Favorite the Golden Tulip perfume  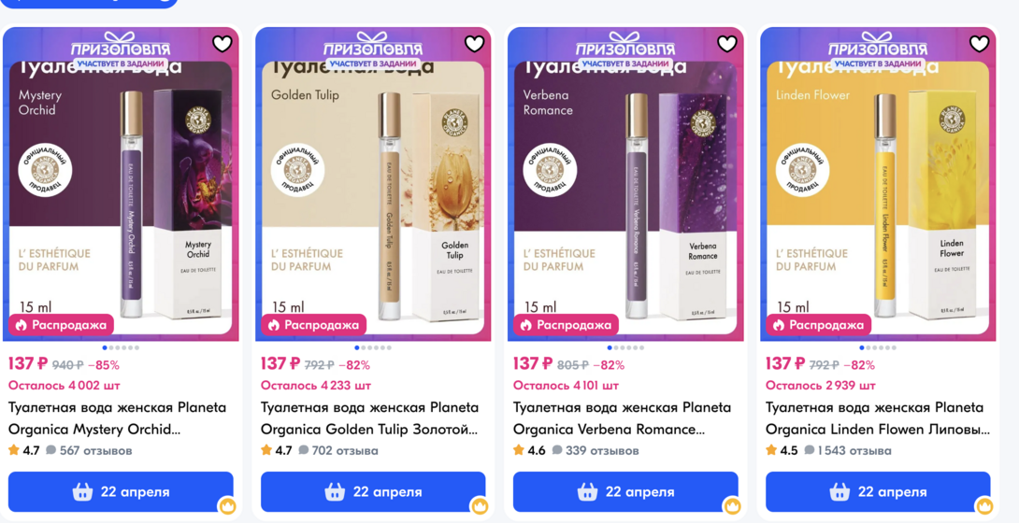point(474,44)
